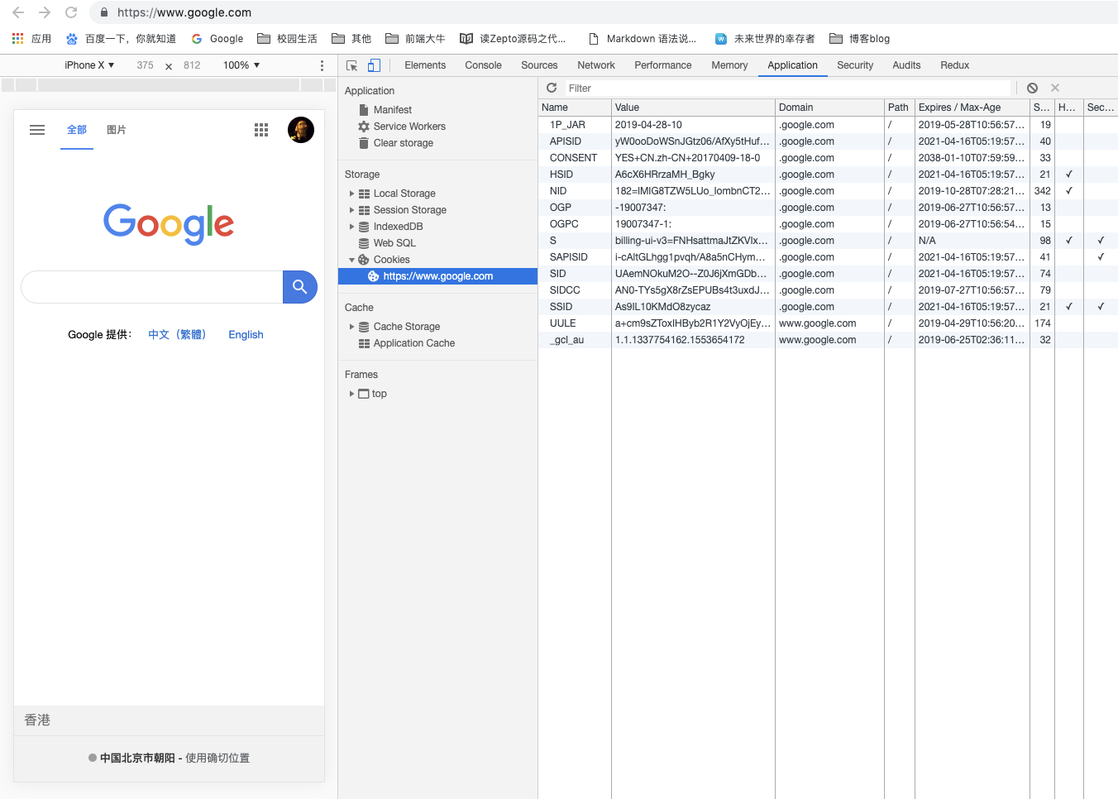Select the CONSENT cookie row
Image resolution: width=1118 pixels, height=799 pixels.
[x=827, y=158]
